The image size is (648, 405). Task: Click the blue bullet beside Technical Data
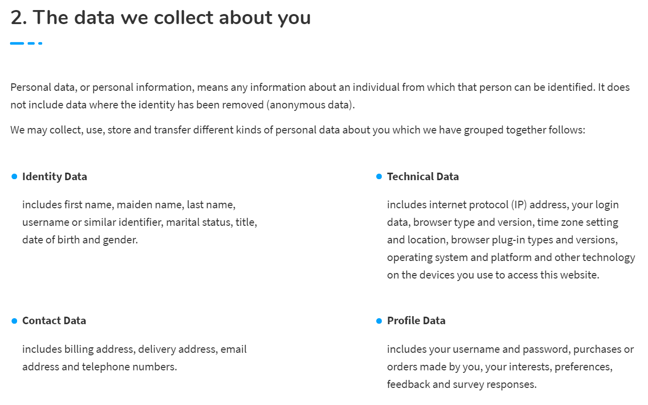379,177
